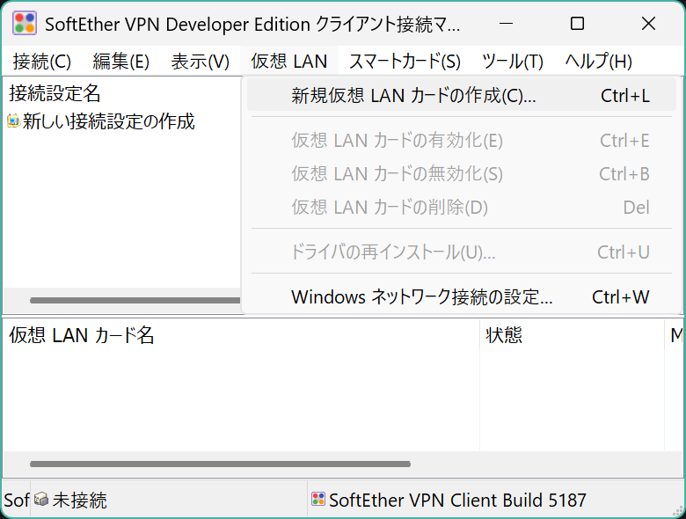This screenshot has height=519, width=686.
Task: Click the SoftEther build icon in status bar
Action: point(318,501)
